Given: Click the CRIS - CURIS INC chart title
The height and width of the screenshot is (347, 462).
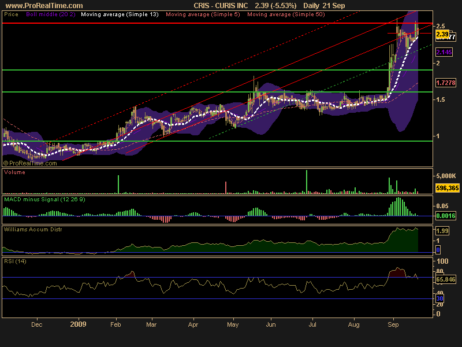Looking at the screenshot, I should coord(221,6).
